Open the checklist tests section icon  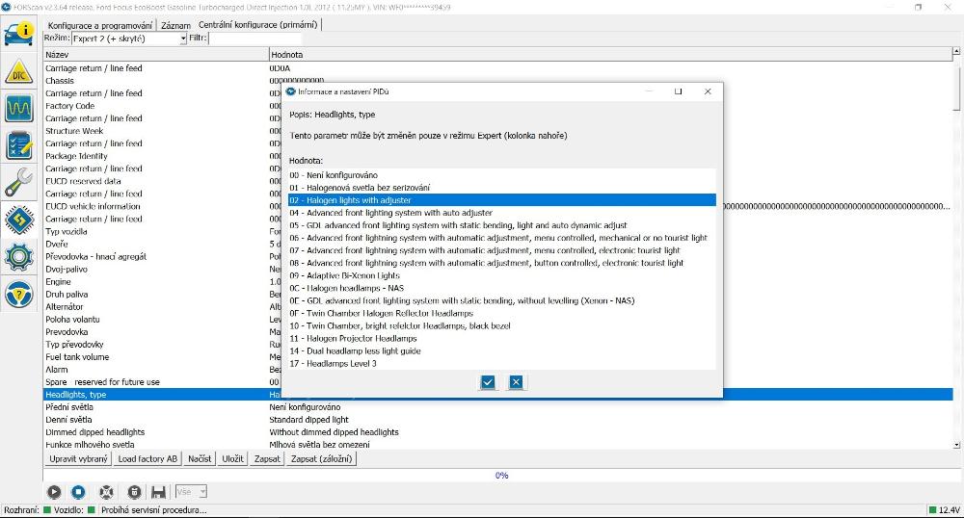19,145
